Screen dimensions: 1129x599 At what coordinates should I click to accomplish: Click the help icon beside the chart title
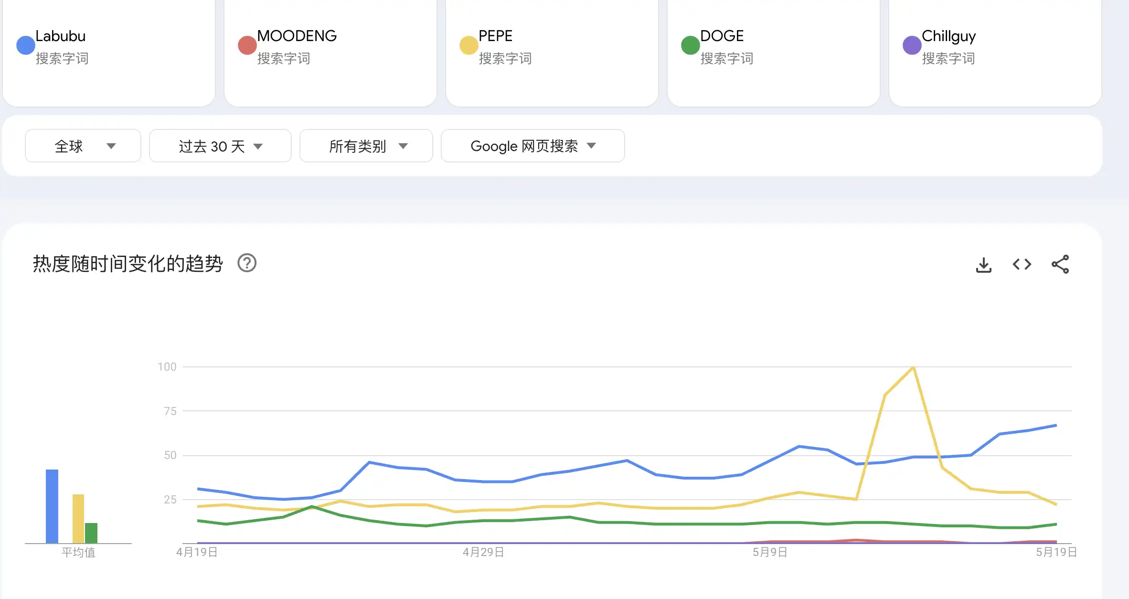[247, 263]
